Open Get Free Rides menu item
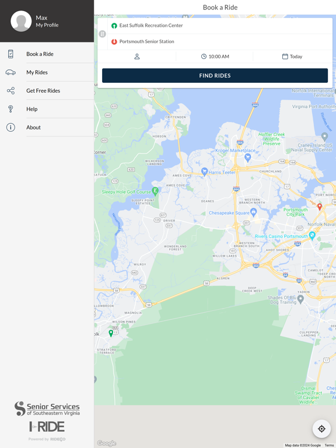Screen dimensions: 336x448 click(47, 90)
